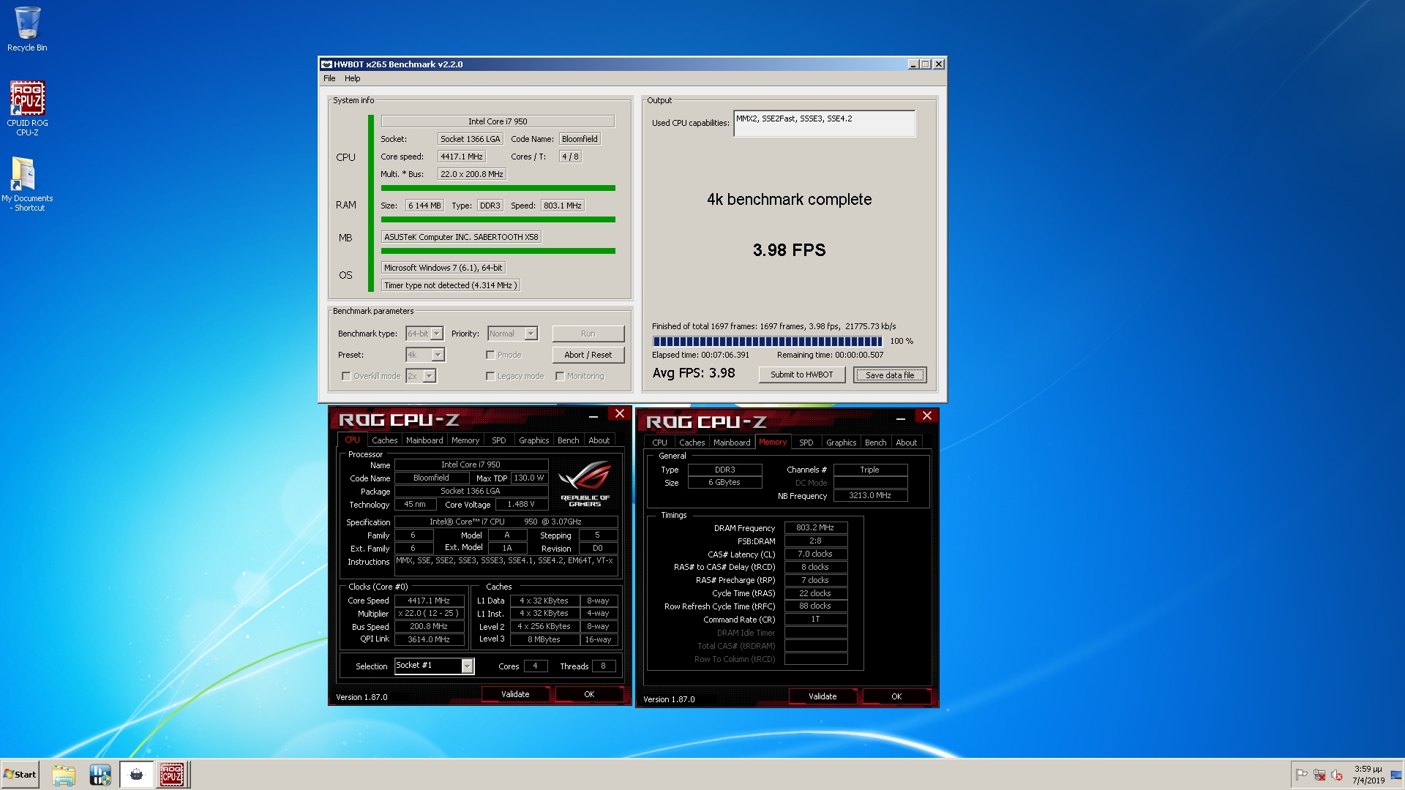Click the Used CPU capabilities text box

tap(825, 123)
